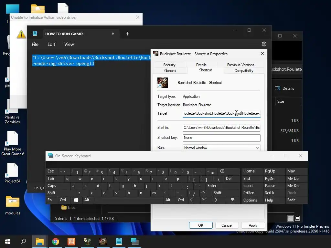Screen dimensions: 331x248
Task: Open Buckshot Roulette taskbar icon
Action: pos(103,242)
